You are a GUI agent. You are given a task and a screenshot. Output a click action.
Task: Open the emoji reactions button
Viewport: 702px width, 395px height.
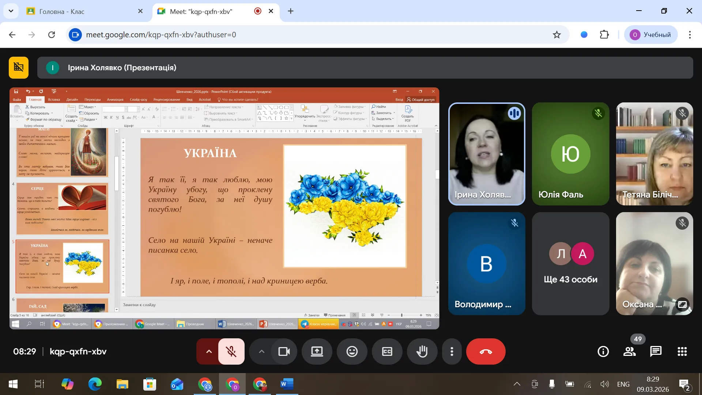click(x=352, y=351)
